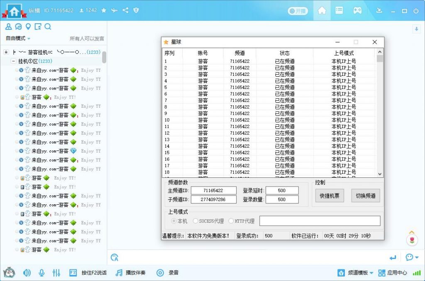Click the proxy address text box
This screenshot has width=425, height=281.
320,221
